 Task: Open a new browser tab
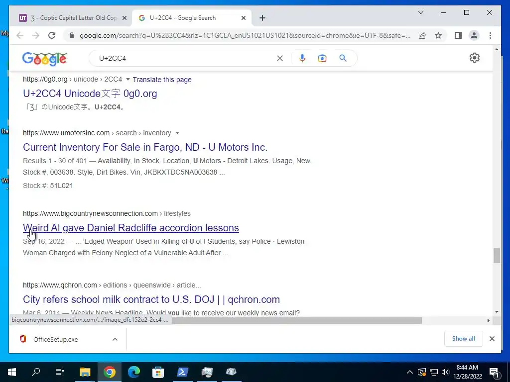pos(262,18)
